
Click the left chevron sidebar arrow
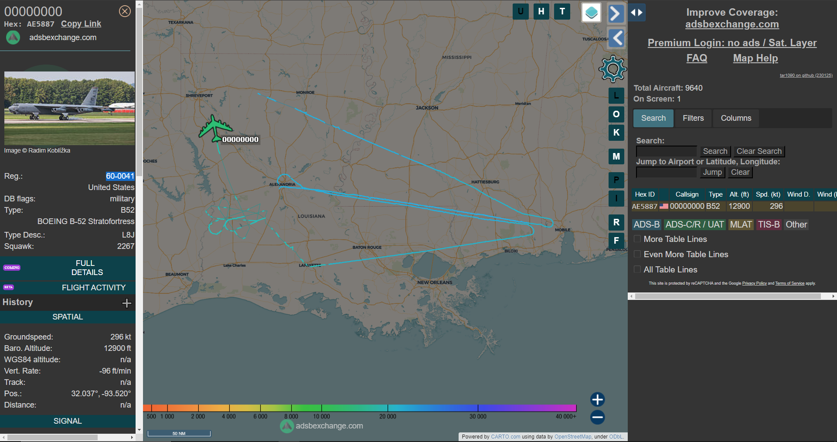[x=616, y=38]
